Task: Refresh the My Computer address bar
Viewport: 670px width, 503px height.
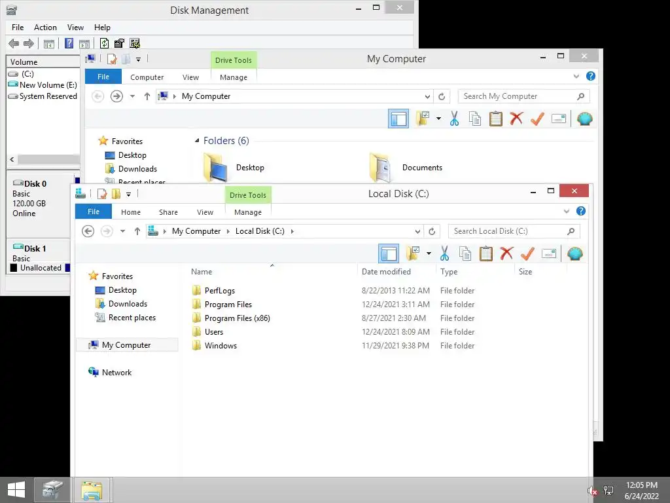Action: 442,97
